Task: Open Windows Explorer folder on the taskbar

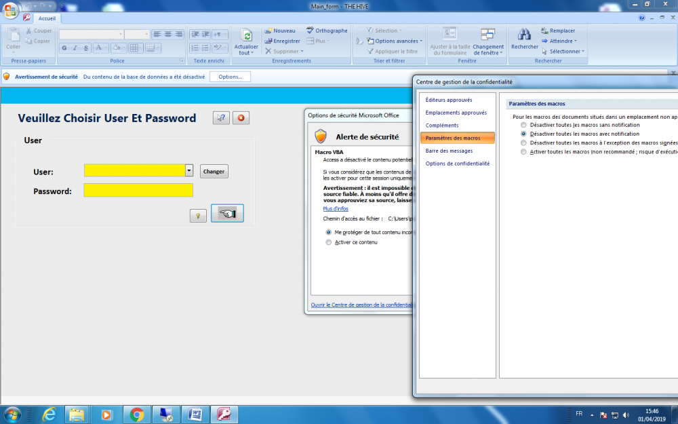Action: pos(77,415)
